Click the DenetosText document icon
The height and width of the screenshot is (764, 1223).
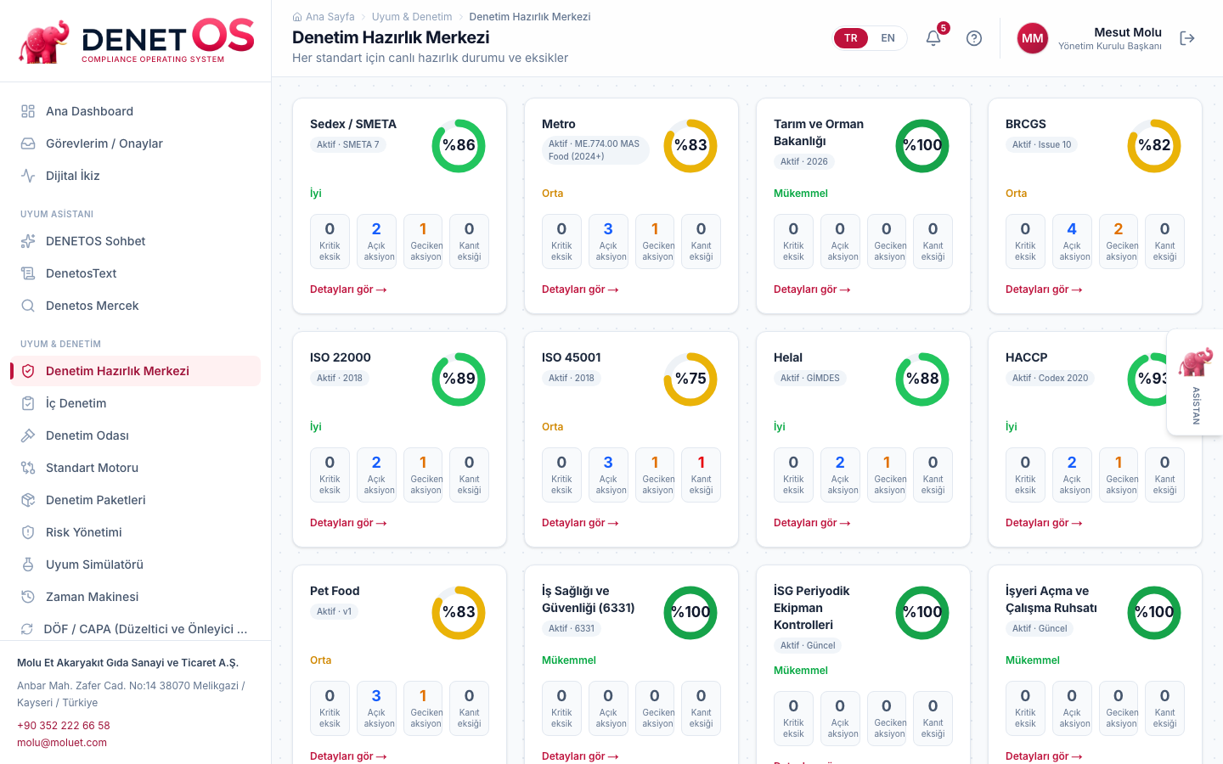(28, 273)
